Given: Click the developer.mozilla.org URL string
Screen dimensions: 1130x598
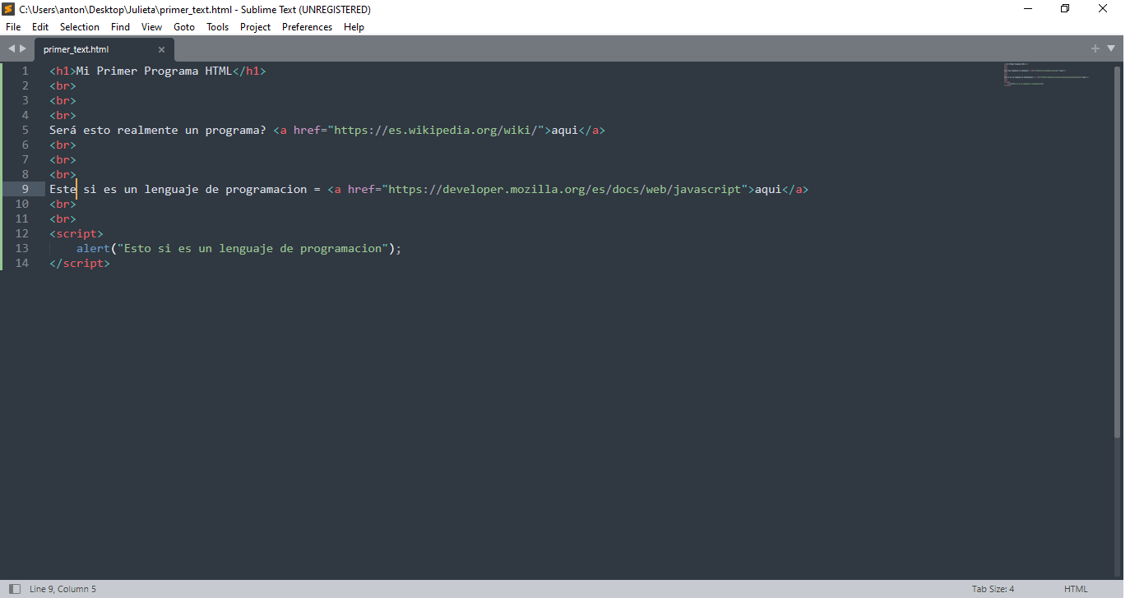Looking at the screenshot, I should (x=564, y=189).
